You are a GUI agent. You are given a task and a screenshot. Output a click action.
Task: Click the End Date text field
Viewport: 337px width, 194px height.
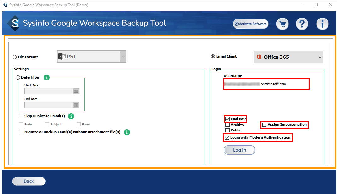(x=49, y=105)
